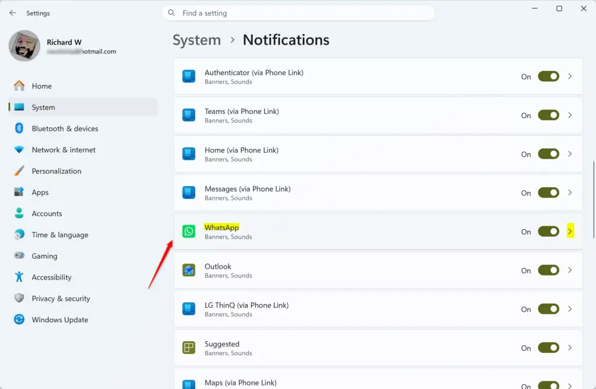Click the Personalization paintbrush icon

click(19, 171)
